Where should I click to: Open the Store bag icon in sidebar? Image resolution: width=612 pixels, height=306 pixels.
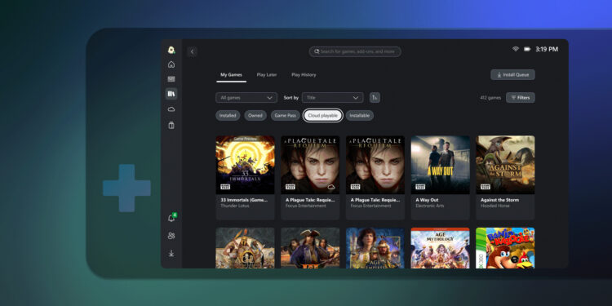click(x=171, y=126)
